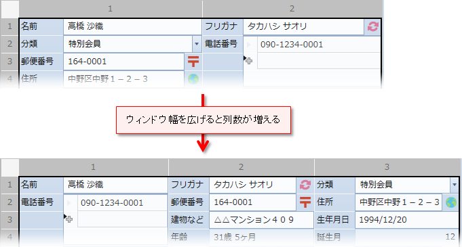Click the 名前 label in the upper form
Image resolution: width=462 pixels, height=247 pixels.
29,26
